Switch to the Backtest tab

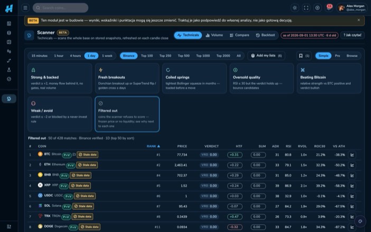[x=265, y=35]
